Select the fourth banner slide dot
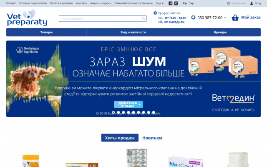This screenshot has width=267, height=167. 128,112
